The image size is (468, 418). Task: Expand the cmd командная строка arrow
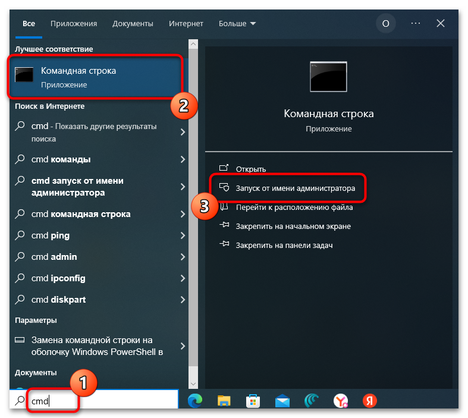[183, 214]
